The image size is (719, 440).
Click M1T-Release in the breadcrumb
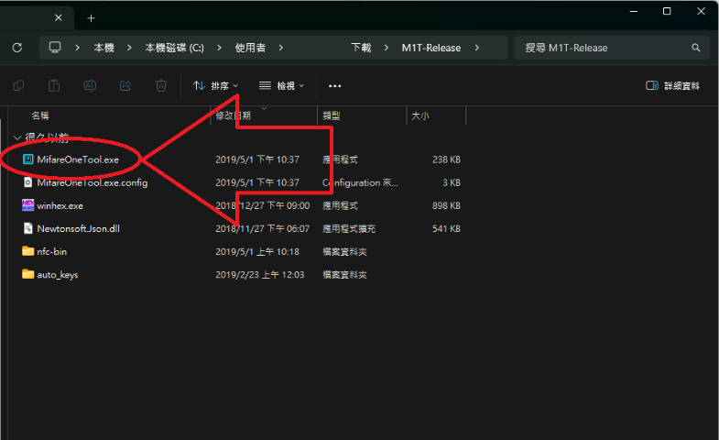[431, 48]
